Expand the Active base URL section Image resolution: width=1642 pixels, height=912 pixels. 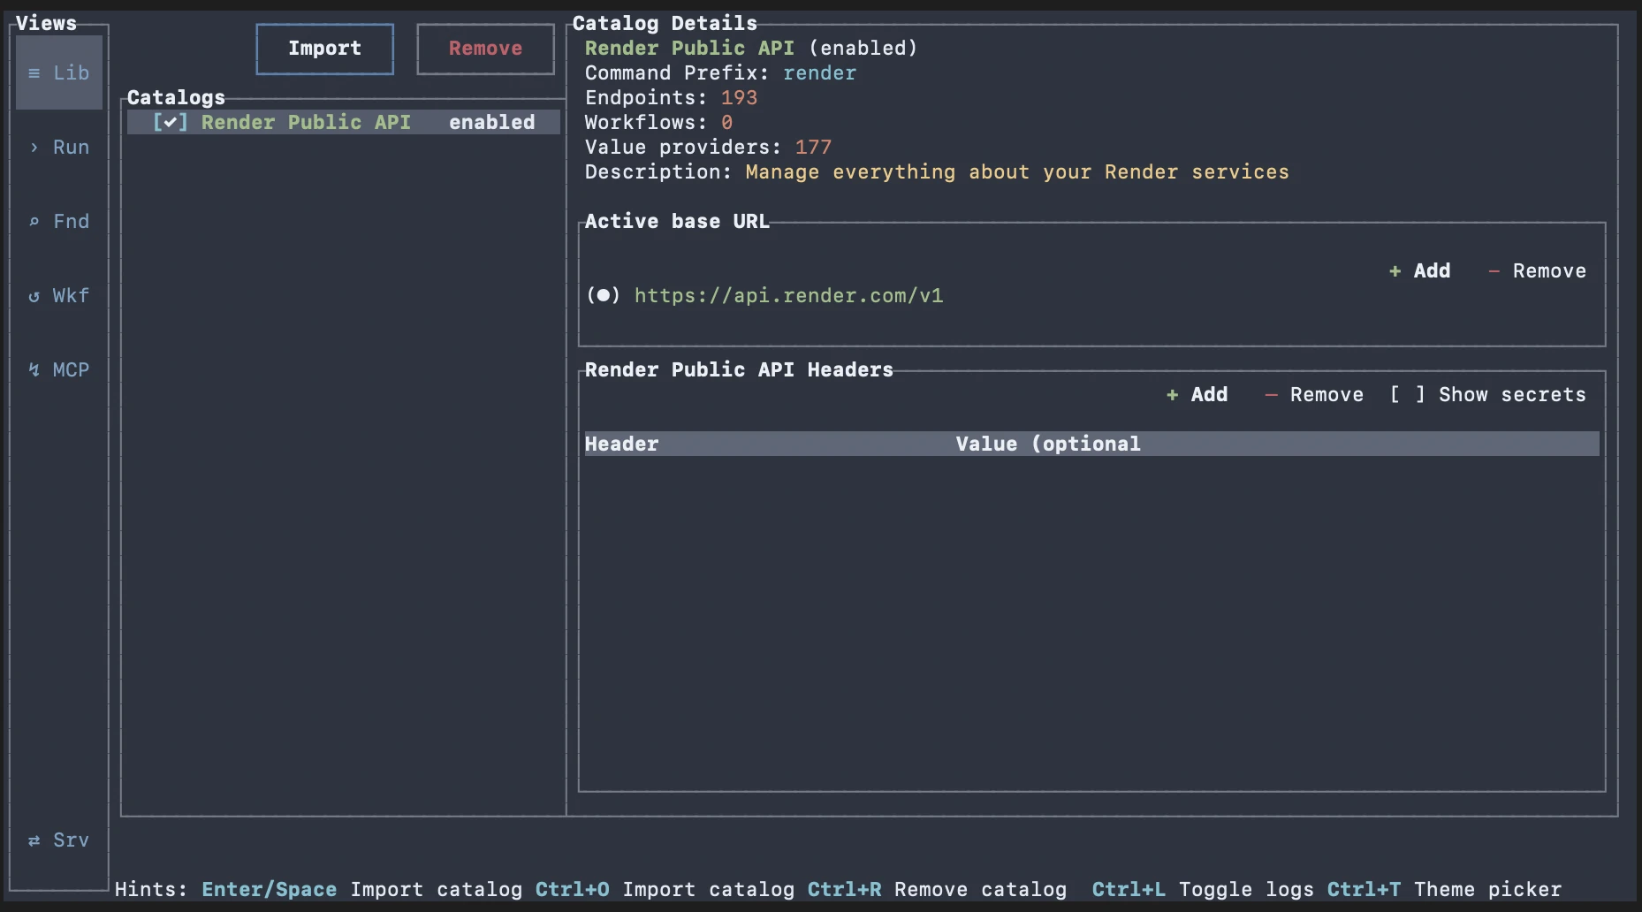pos(677,221)
